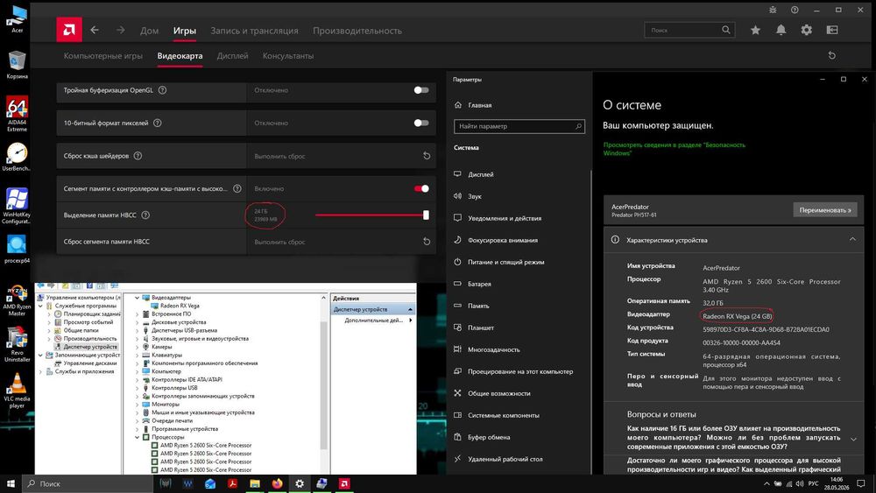Image resolution: width=876 pixels, height=493 pixels.
Task: Click the Переименовать button
Action: (x=825, y=210)
